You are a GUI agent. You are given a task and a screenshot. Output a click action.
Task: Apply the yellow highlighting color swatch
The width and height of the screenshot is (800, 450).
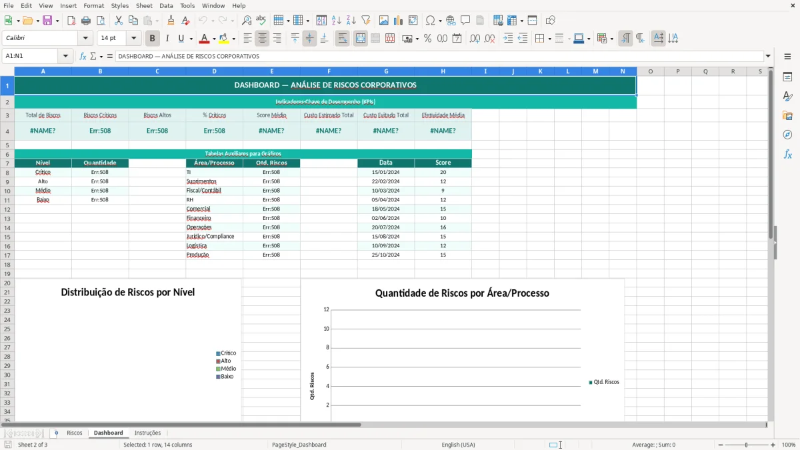tap(223, 39)
